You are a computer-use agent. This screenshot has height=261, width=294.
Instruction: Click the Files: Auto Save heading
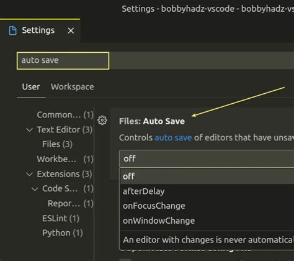(x=152, y=121)
